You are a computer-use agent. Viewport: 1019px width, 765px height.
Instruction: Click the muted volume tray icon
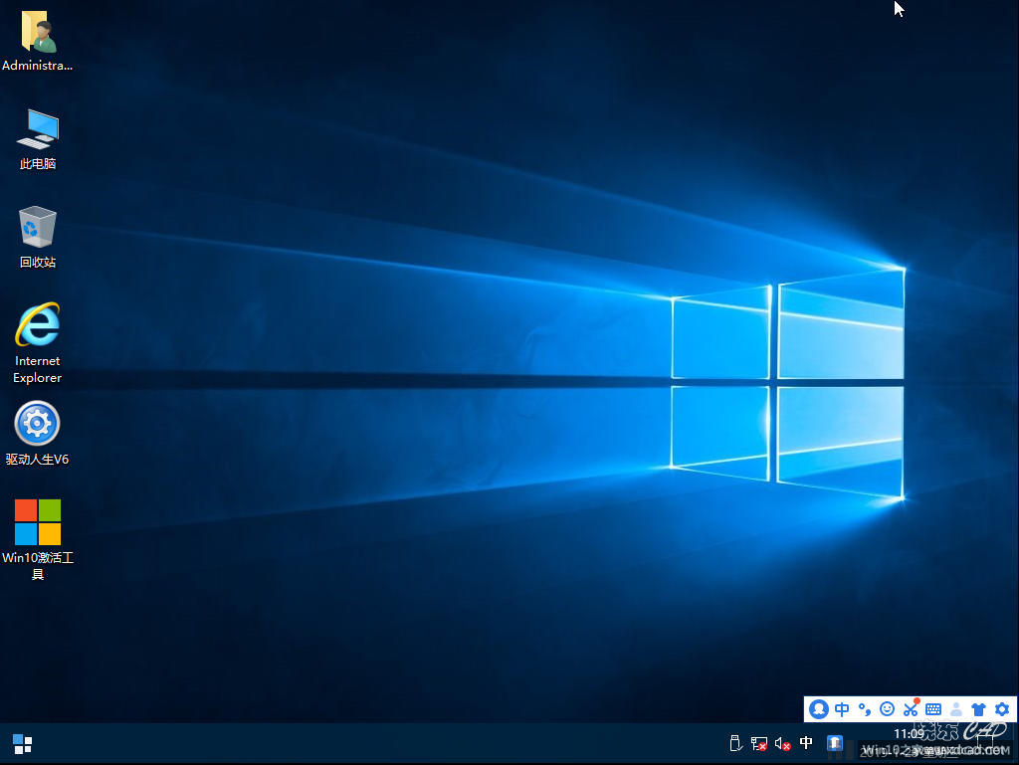click(x=782, y=743)
